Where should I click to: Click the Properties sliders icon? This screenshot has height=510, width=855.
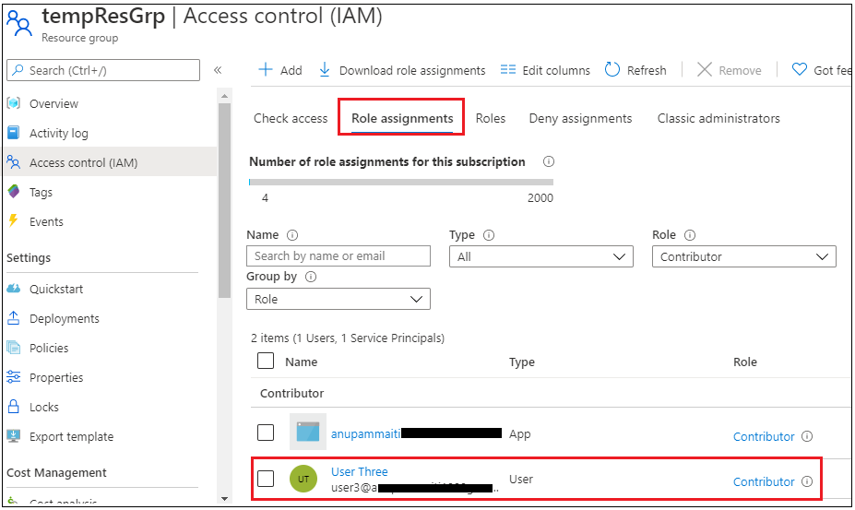[x=14, y=377]
